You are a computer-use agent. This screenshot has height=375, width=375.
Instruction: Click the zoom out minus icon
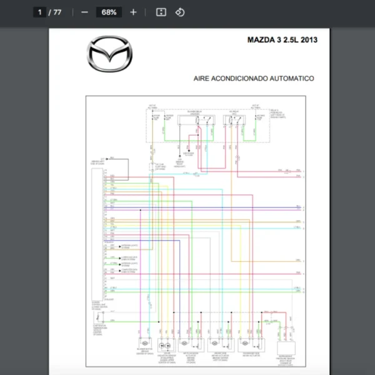click(84, 12)
